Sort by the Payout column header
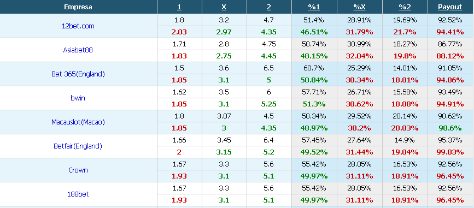 (450, 7)
